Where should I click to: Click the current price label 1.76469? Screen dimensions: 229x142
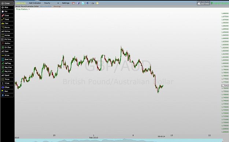point(225,85)
